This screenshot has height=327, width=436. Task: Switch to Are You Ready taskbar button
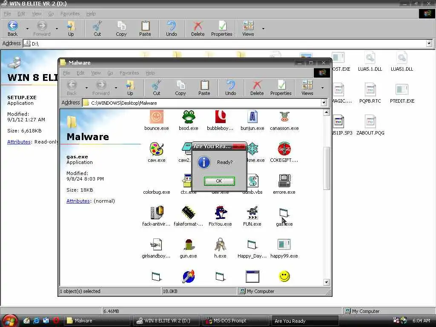click(305, 321)
